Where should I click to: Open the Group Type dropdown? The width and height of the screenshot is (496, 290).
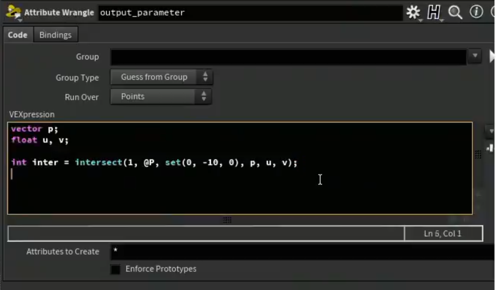[161, 77]
